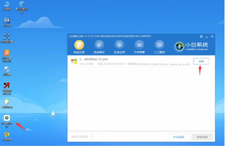Launch the 分区工具 partition tool desktop icon
This screenshot has width=226, height=148.
coord(7,55)
